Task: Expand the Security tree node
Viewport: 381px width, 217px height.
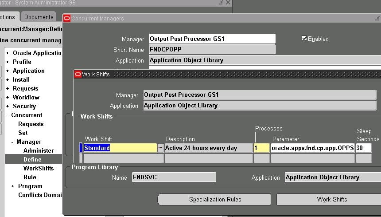Action: tap(8, 107)
